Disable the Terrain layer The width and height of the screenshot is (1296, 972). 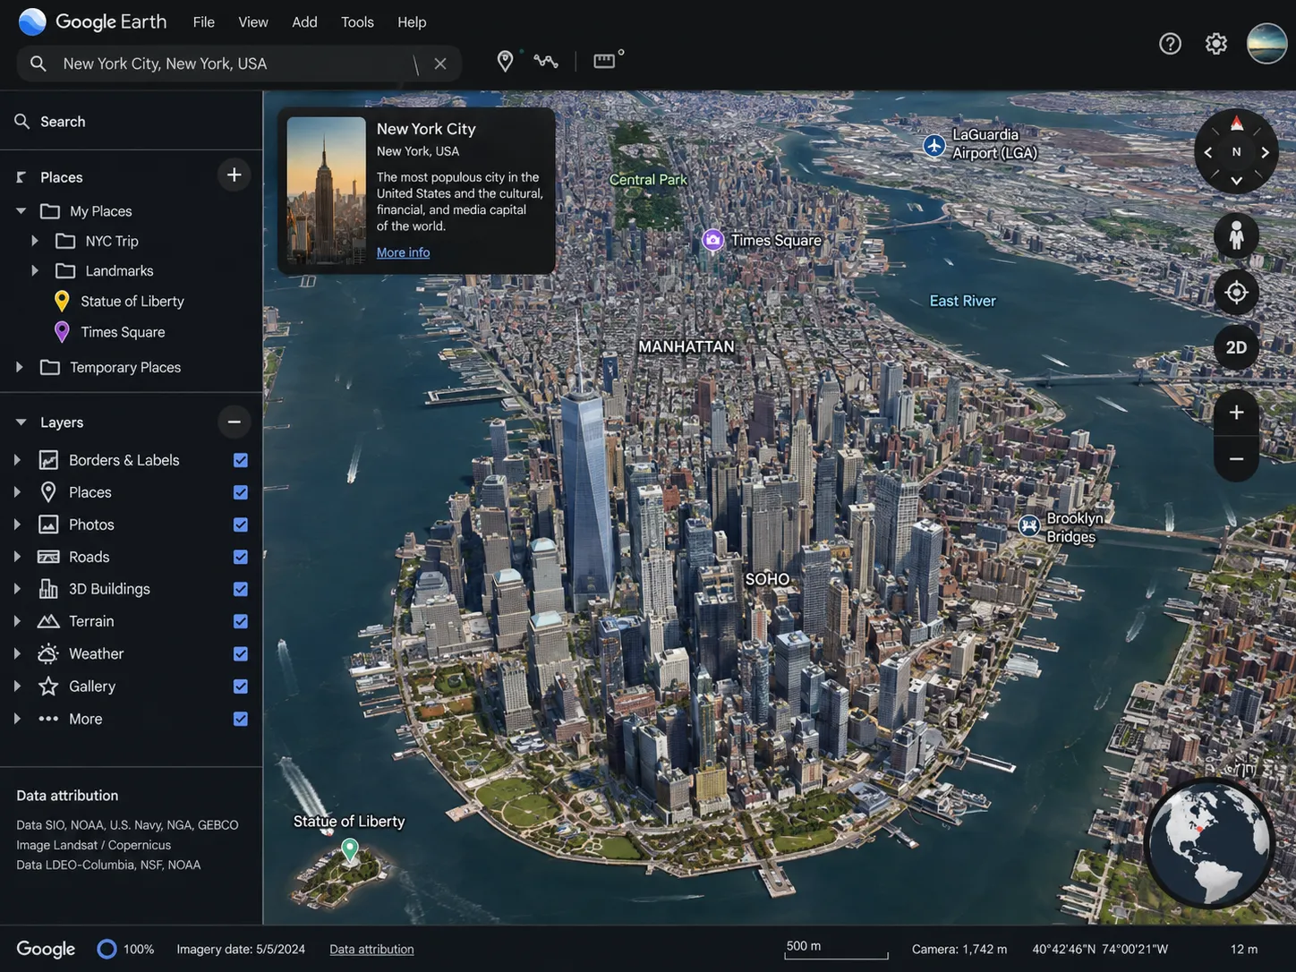tap(241, 621)
